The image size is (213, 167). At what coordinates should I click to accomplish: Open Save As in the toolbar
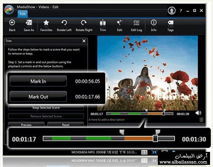[29, 26]
